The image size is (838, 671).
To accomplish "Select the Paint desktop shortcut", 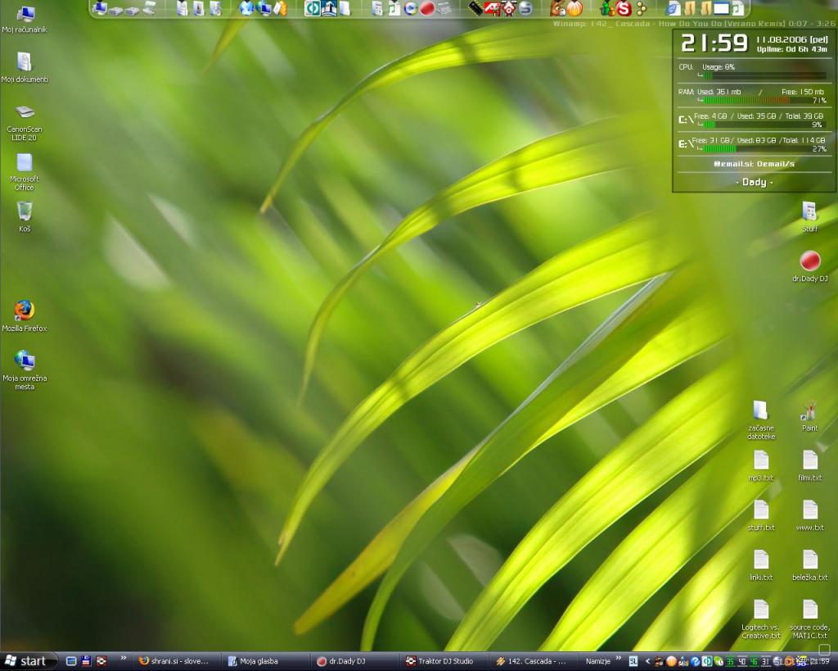I will (x=809, y=416).
